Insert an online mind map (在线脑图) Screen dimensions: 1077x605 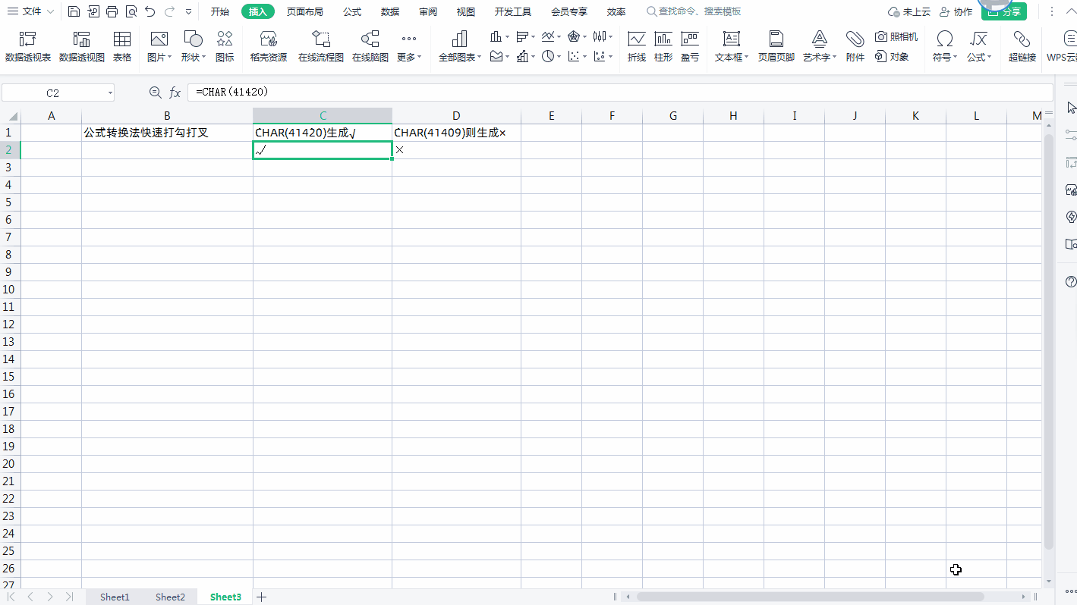click(x=370, y=46)
